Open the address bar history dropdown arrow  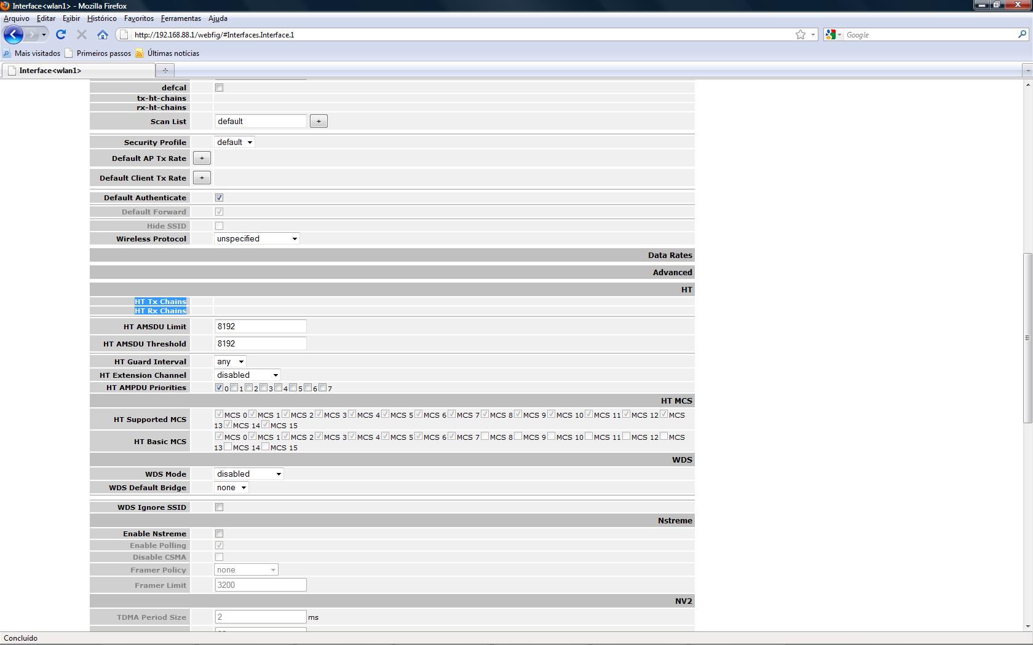click(x=813, y=34)
